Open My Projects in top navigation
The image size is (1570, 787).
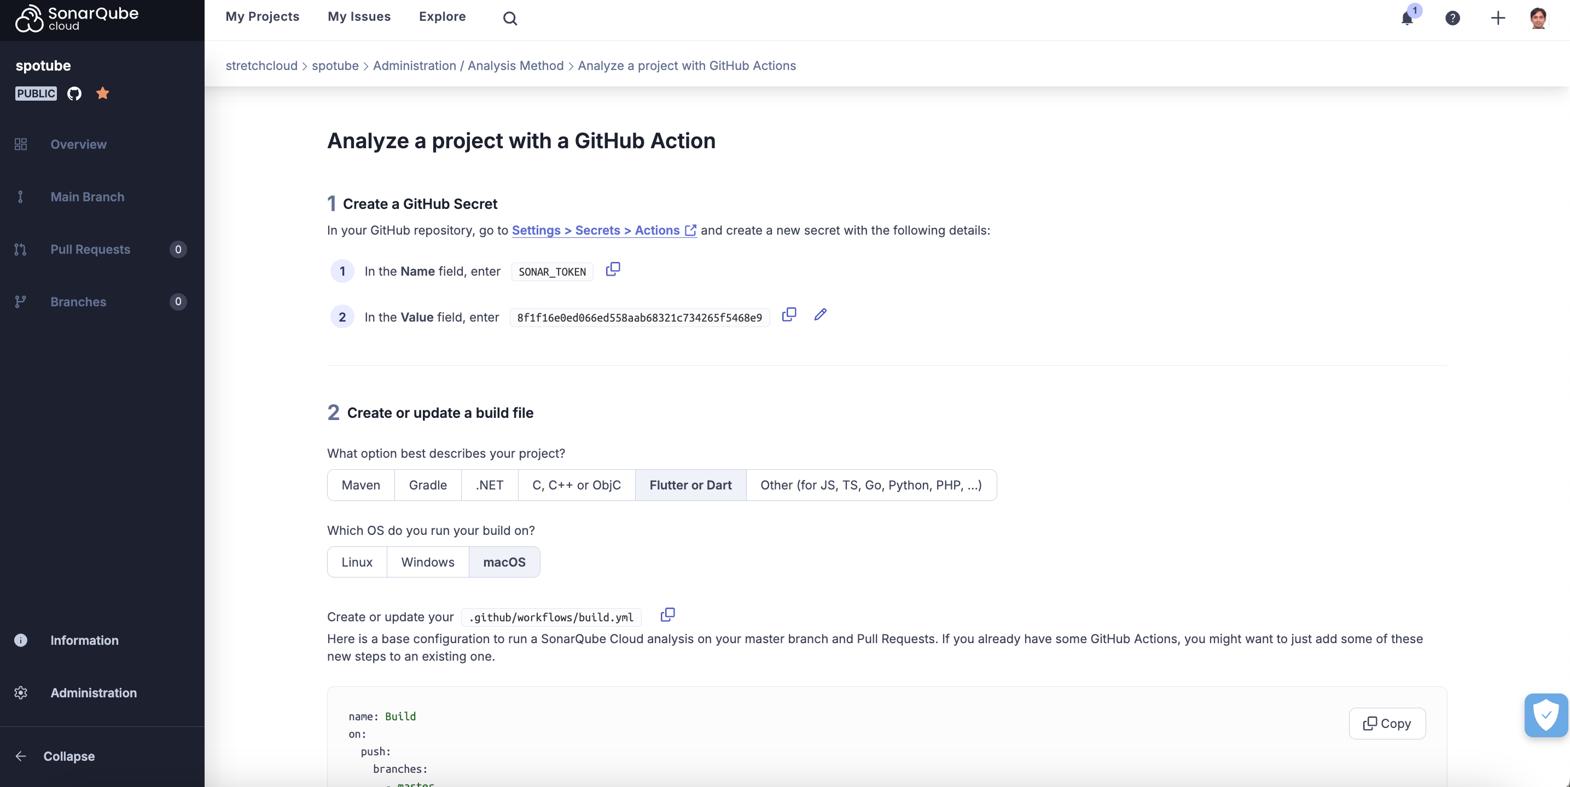pyautogui.click(x=262, y=16)
